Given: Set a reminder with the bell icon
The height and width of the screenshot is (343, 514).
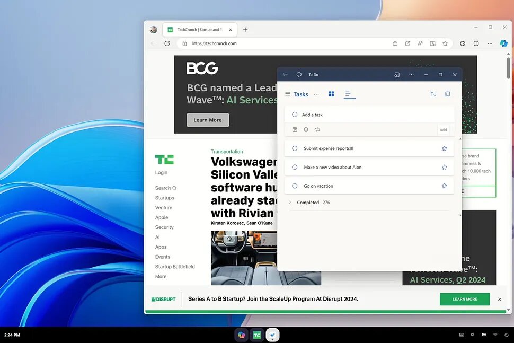Looking at the screenshot, I should pos(306,129).
